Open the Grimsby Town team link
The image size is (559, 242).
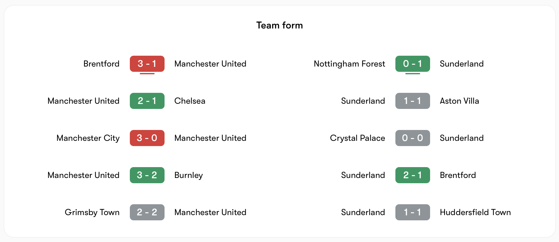(92, 212)
